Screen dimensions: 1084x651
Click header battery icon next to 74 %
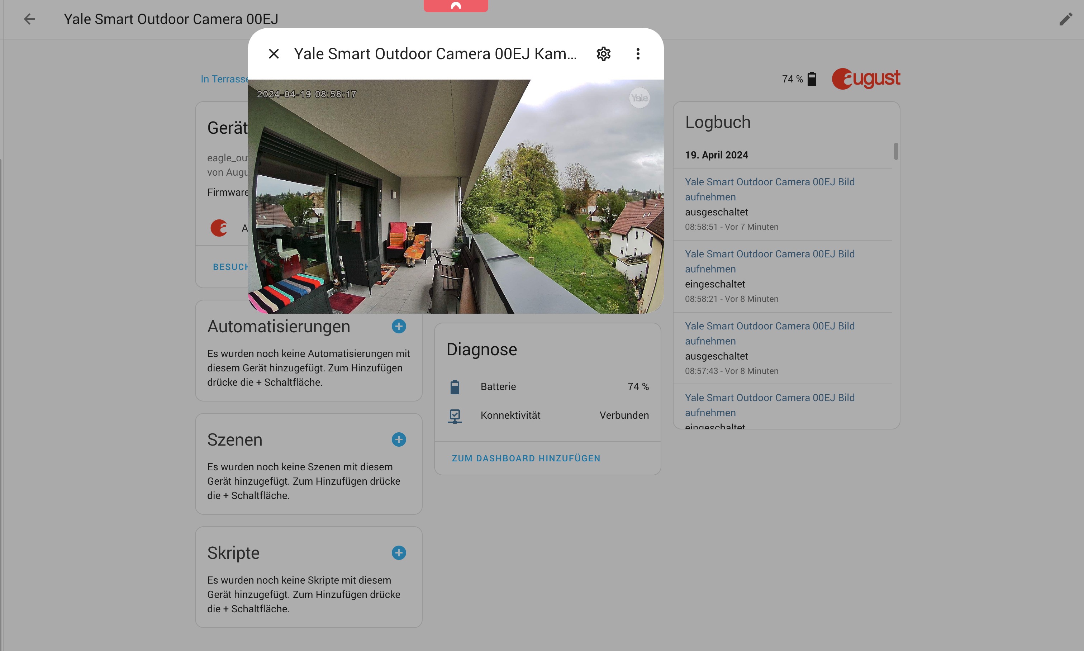pyautogui.click(x=812, y=79)
